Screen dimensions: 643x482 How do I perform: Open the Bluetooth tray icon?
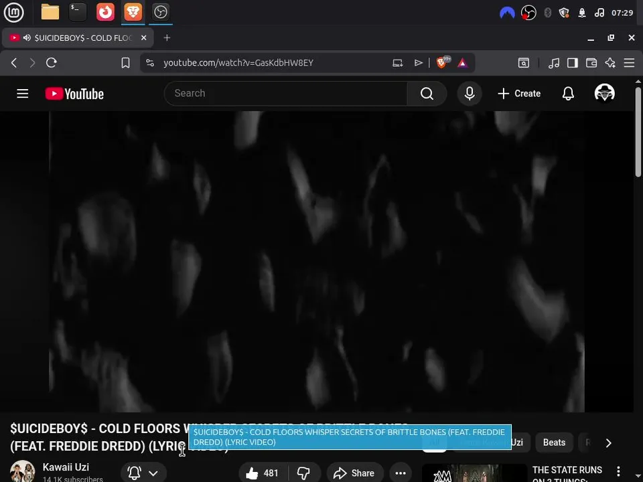click(x=547, y=13)
